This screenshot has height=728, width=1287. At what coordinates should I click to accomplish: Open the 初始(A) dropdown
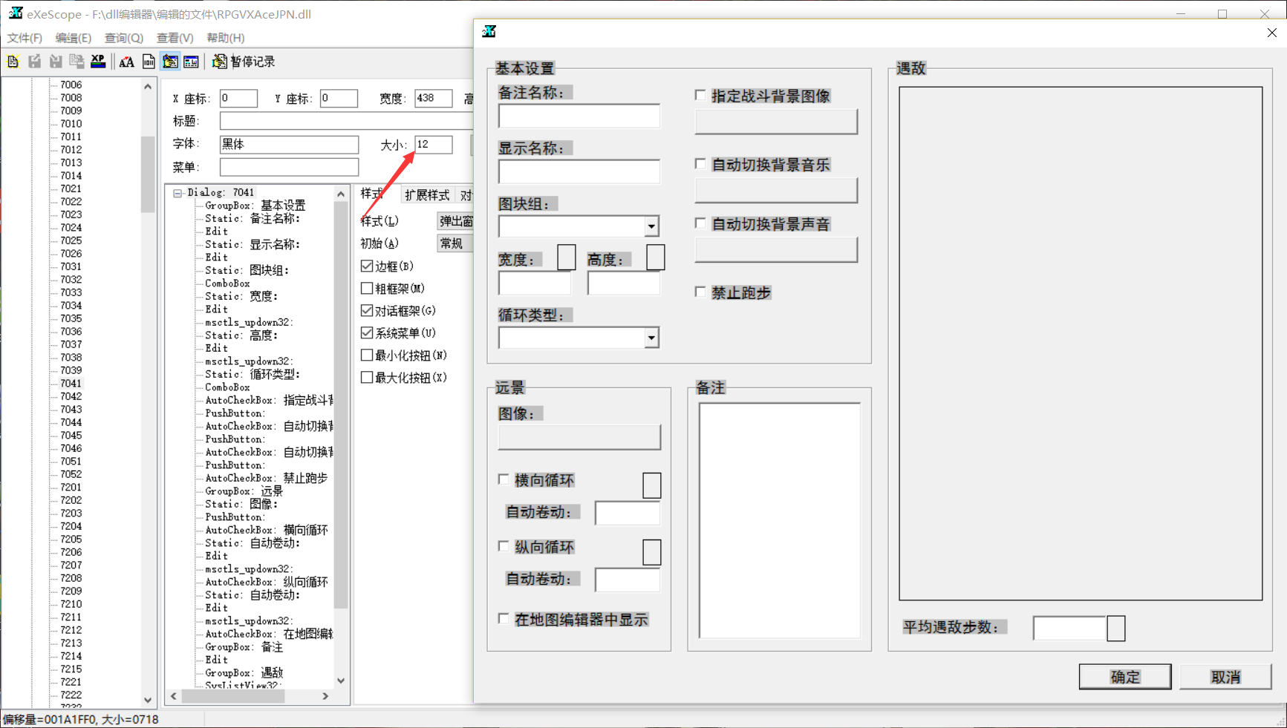pyautogui.click(x=455, y=243)
